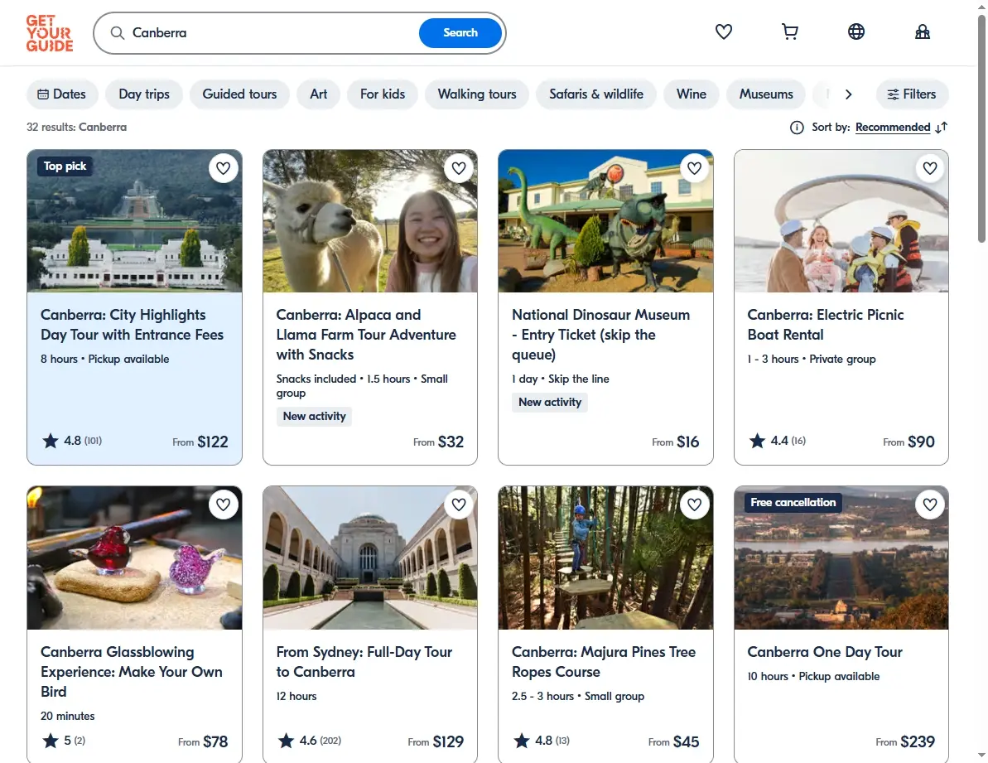Open Canberra: Electric Picnic Boat Rental title
Viewport: 988px width, 763px height.
(826, 325)
